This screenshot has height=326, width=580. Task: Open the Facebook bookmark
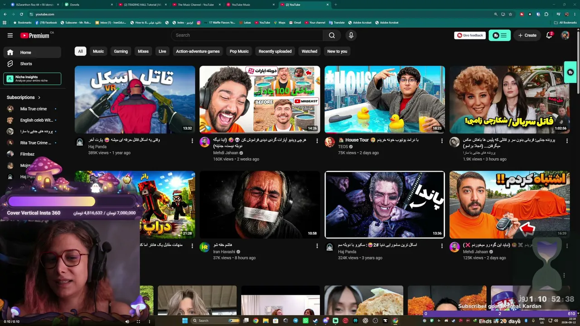[45, 22]
